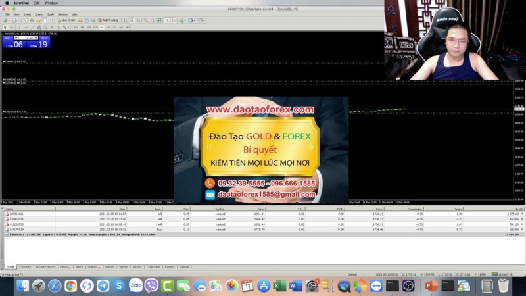This screenshot has width=526, height=296.
Task: Switch chart to bar chart
Action: [x=126, y=20]
